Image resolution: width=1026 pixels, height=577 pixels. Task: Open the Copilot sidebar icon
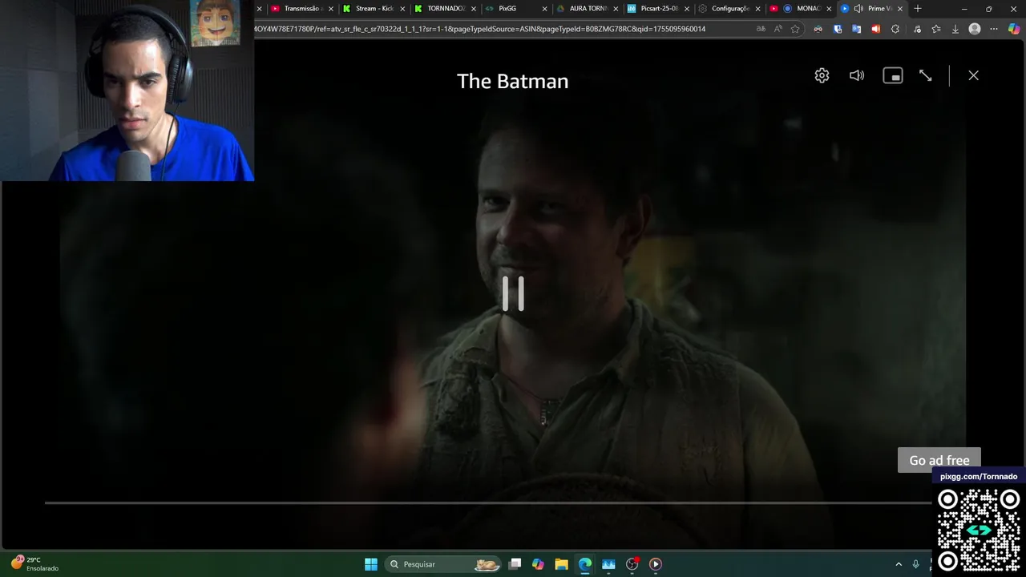pos(1014,29)
